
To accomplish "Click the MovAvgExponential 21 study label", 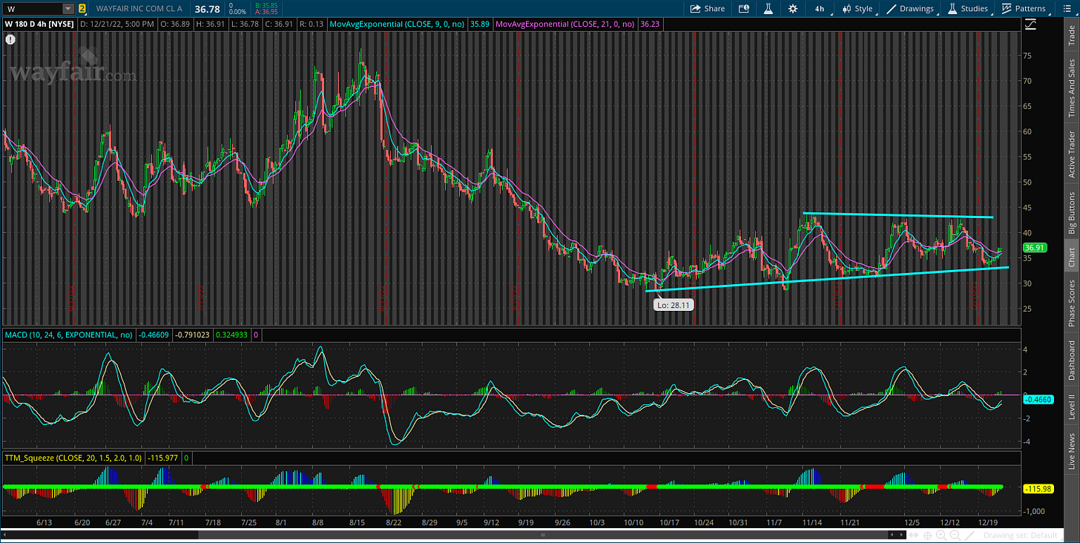I will pyautogui.click(x=565, y=24).
